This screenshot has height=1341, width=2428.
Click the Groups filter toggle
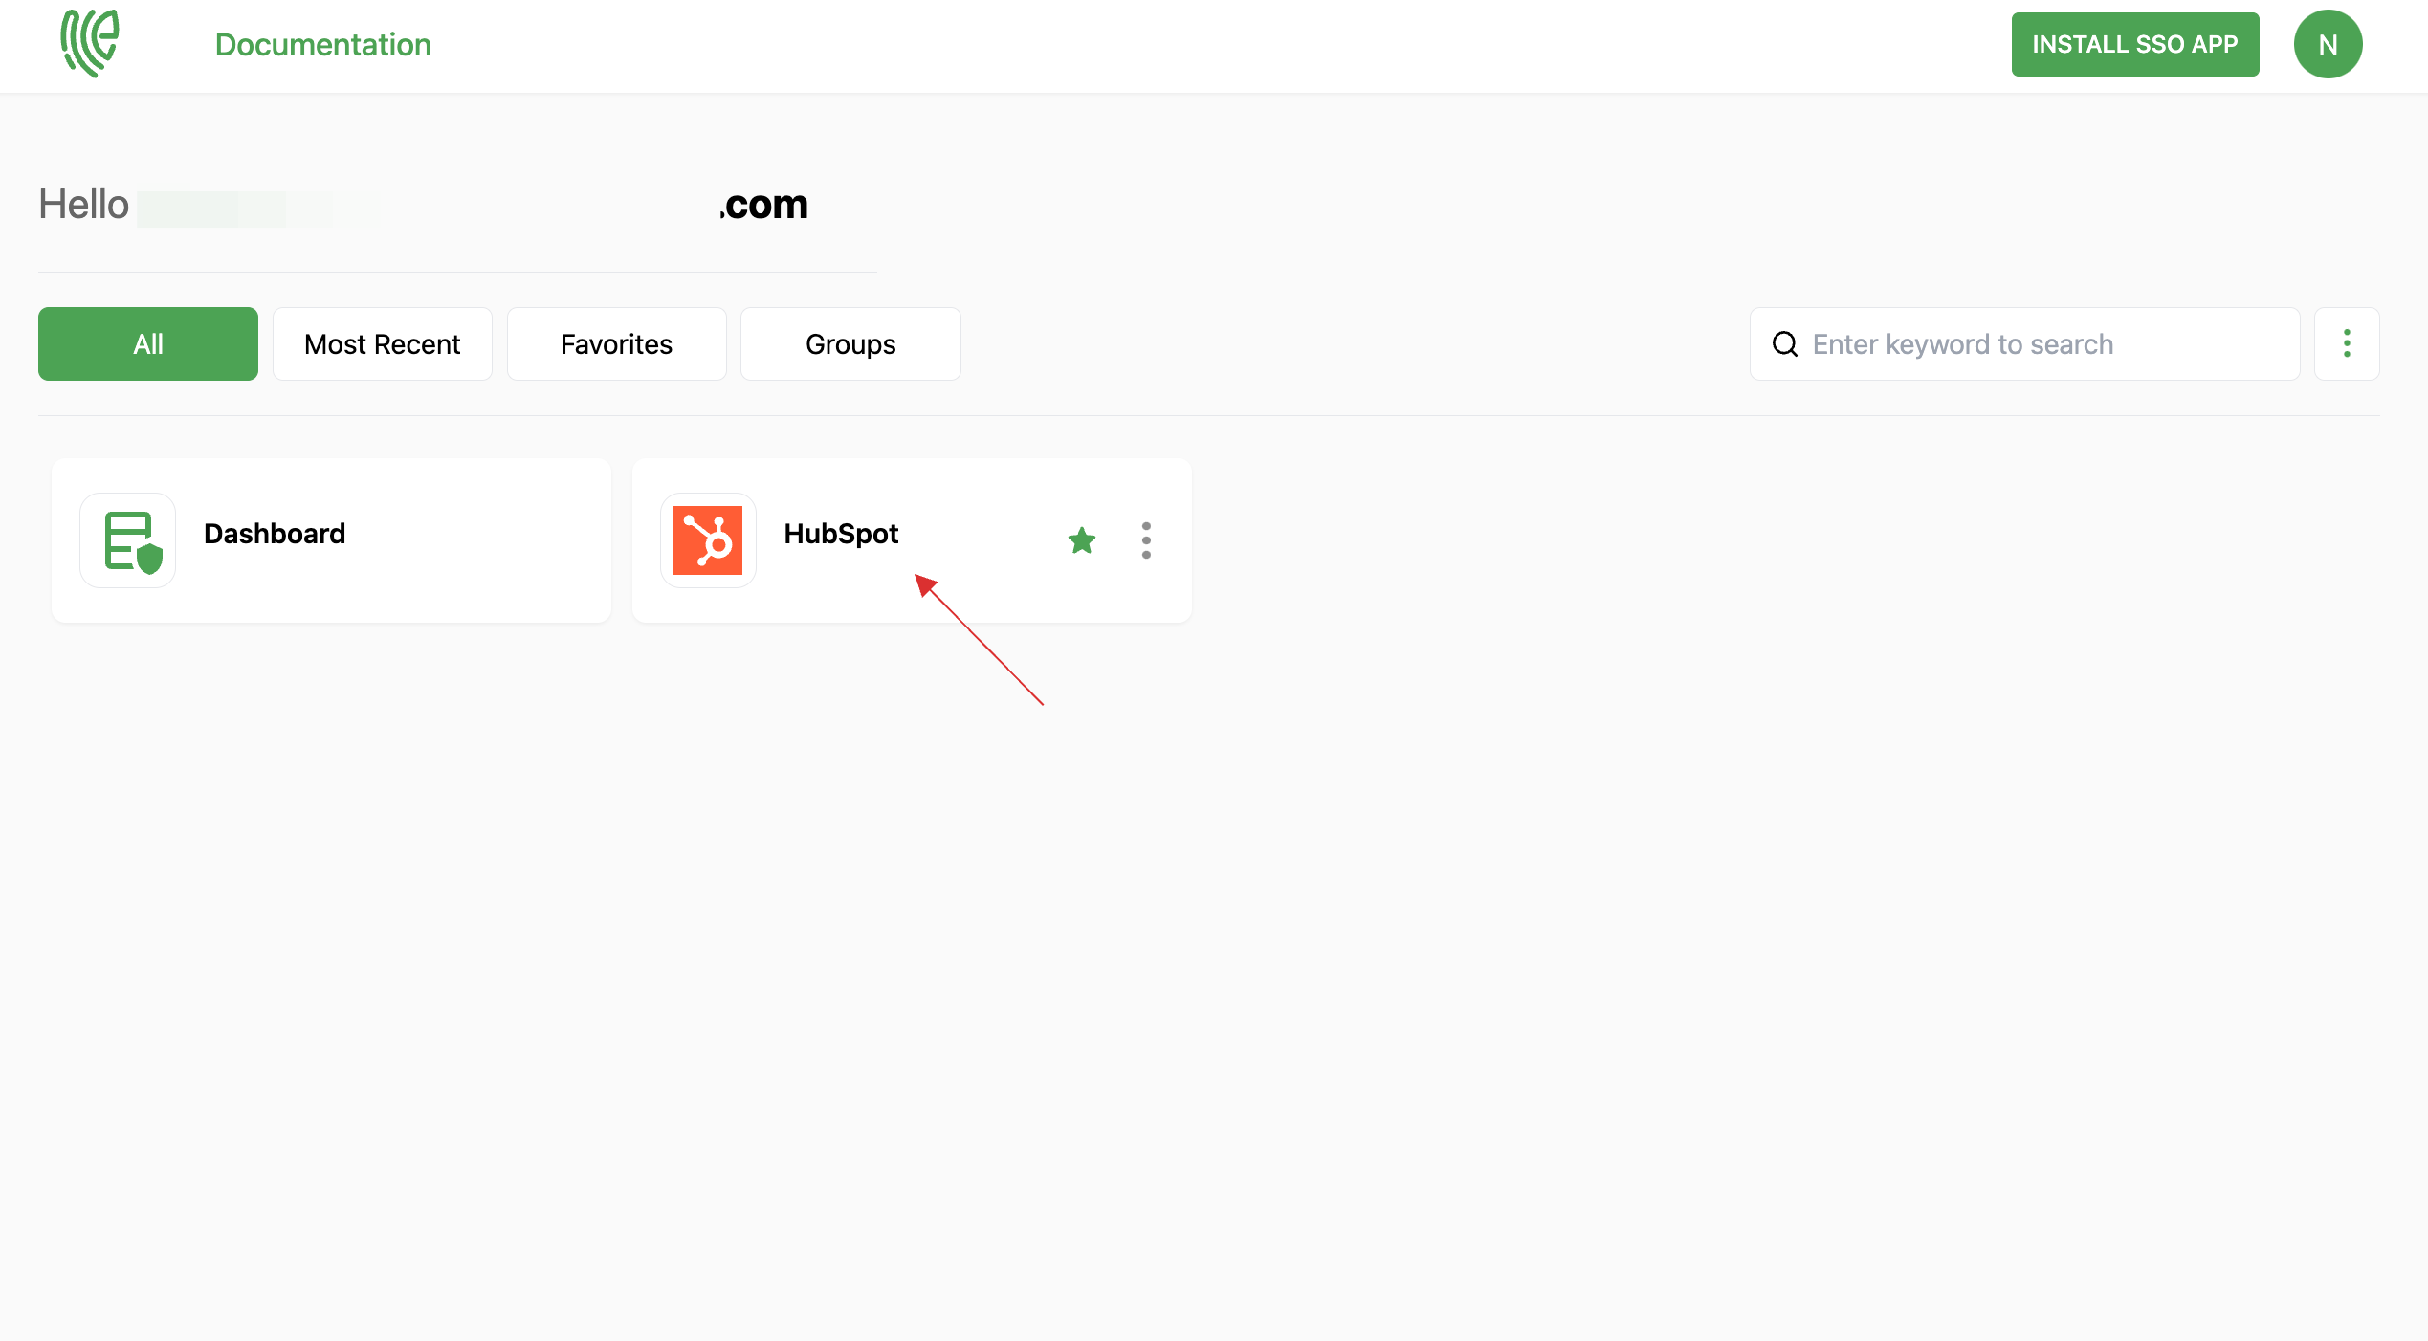(x=849, y=343)
